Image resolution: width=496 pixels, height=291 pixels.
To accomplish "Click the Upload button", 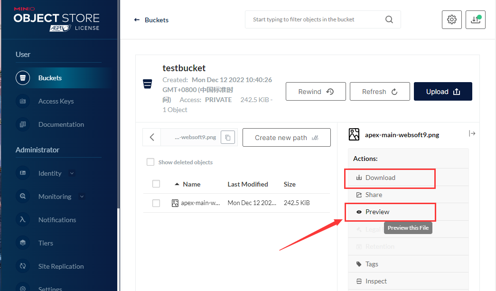I will 442,92.
